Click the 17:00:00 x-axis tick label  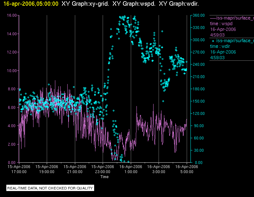19,172
